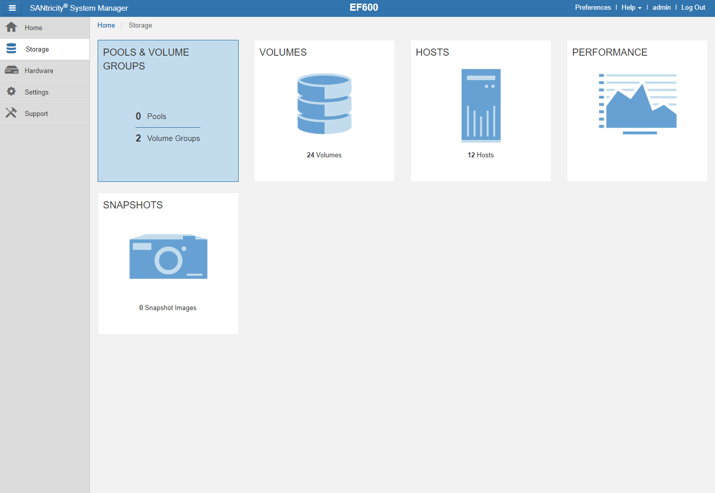Open the Snapshots camera icon
Image resolution: width=715 pixels, height=493 pixels.
point(168,256)
